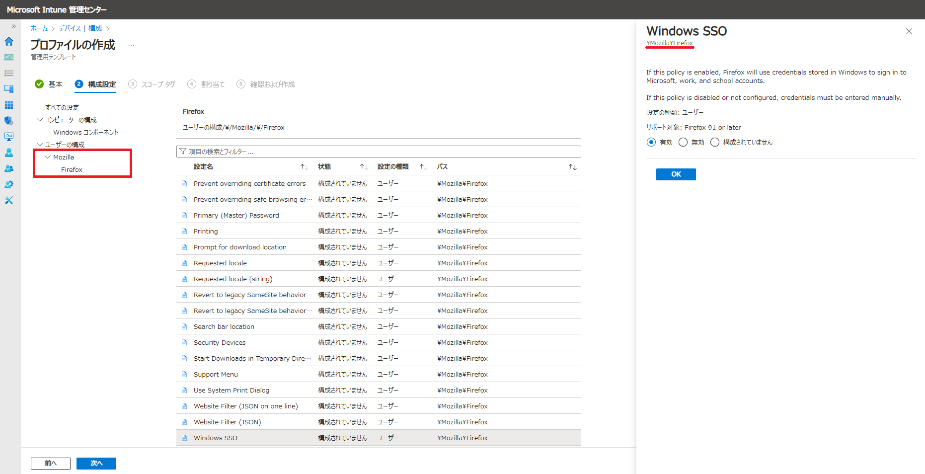Image resolution: width=925 pixels, height=474 pixels.
Task: Go to the スコープ タグ step tab
Action: (x=152, y=84)
